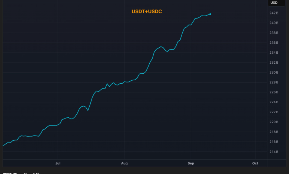Select the Aug label on time axis
The image size is (289, 174).
(x=124, y=163)
